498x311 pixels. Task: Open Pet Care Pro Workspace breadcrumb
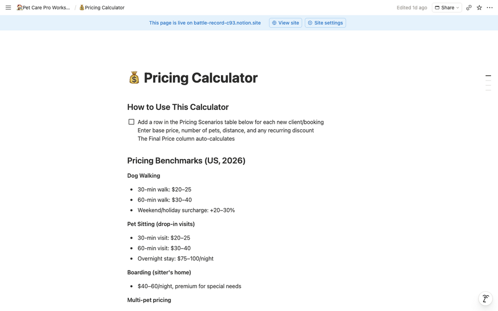(x=44, y=7)
